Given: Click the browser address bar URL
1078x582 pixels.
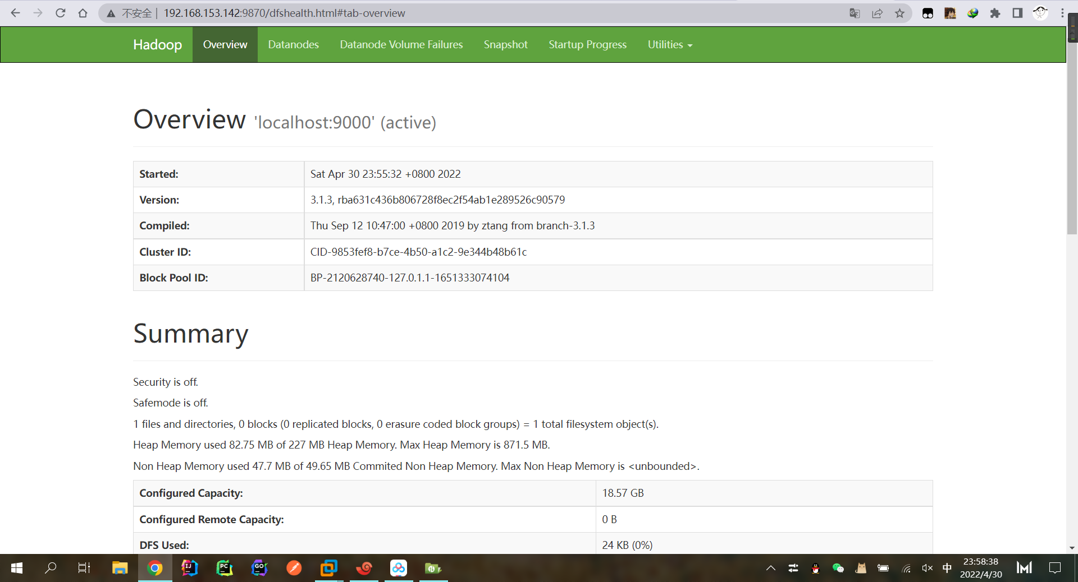Looking at the screenshot, I should click(284, 13).
